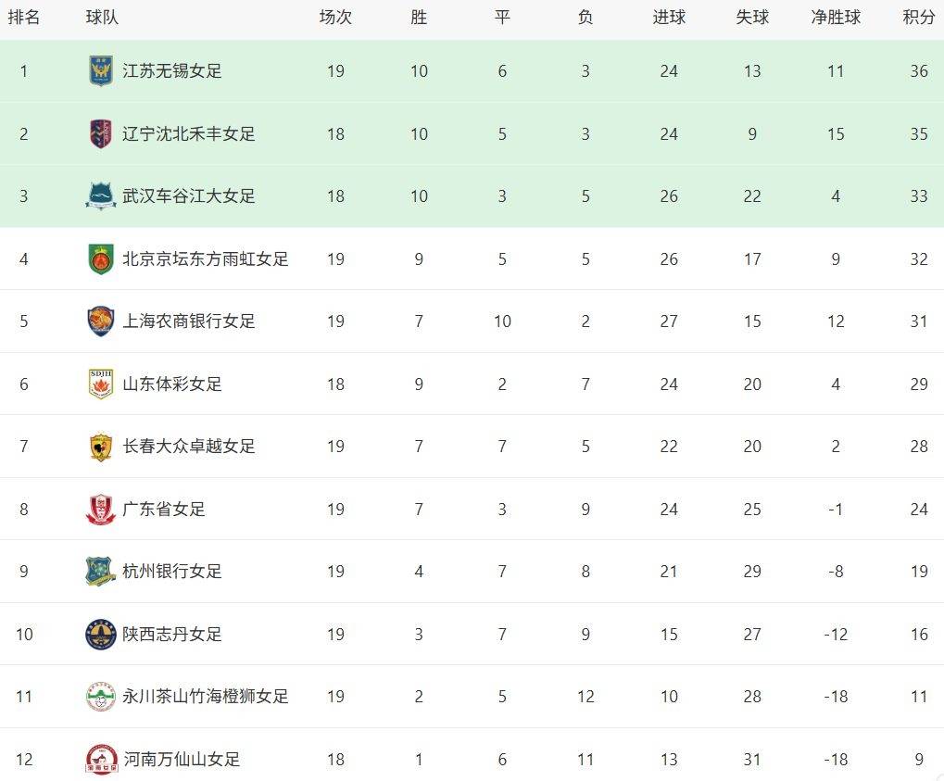The height and width of the screenshot is (781, 944).
Task: Click the 永川茶山竹海橙狮女足 team logo
Action: 101,697
